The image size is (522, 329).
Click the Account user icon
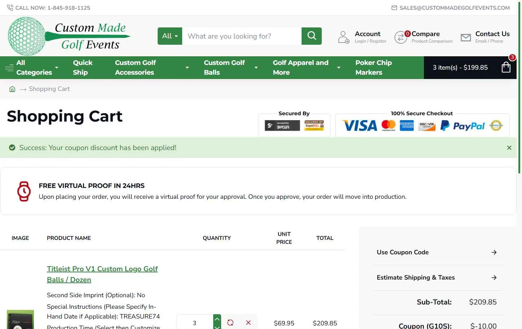[x=343, y=37]
